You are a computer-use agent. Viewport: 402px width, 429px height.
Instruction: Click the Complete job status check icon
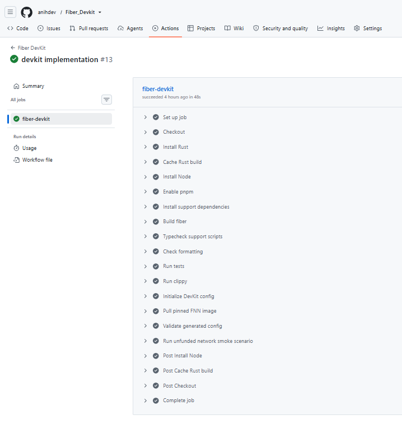click(x=156, y=400)
